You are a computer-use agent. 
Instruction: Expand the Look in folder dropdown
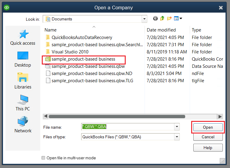pos(144,19)
